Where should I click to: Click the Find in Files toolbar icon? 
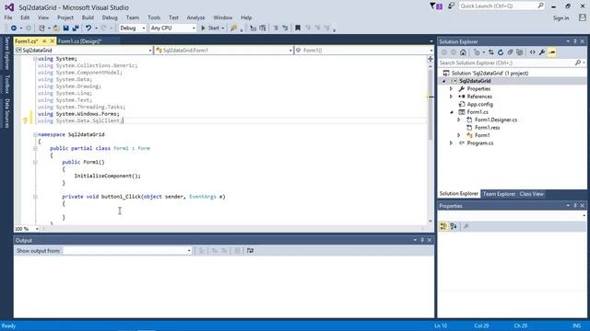[233, 29]
